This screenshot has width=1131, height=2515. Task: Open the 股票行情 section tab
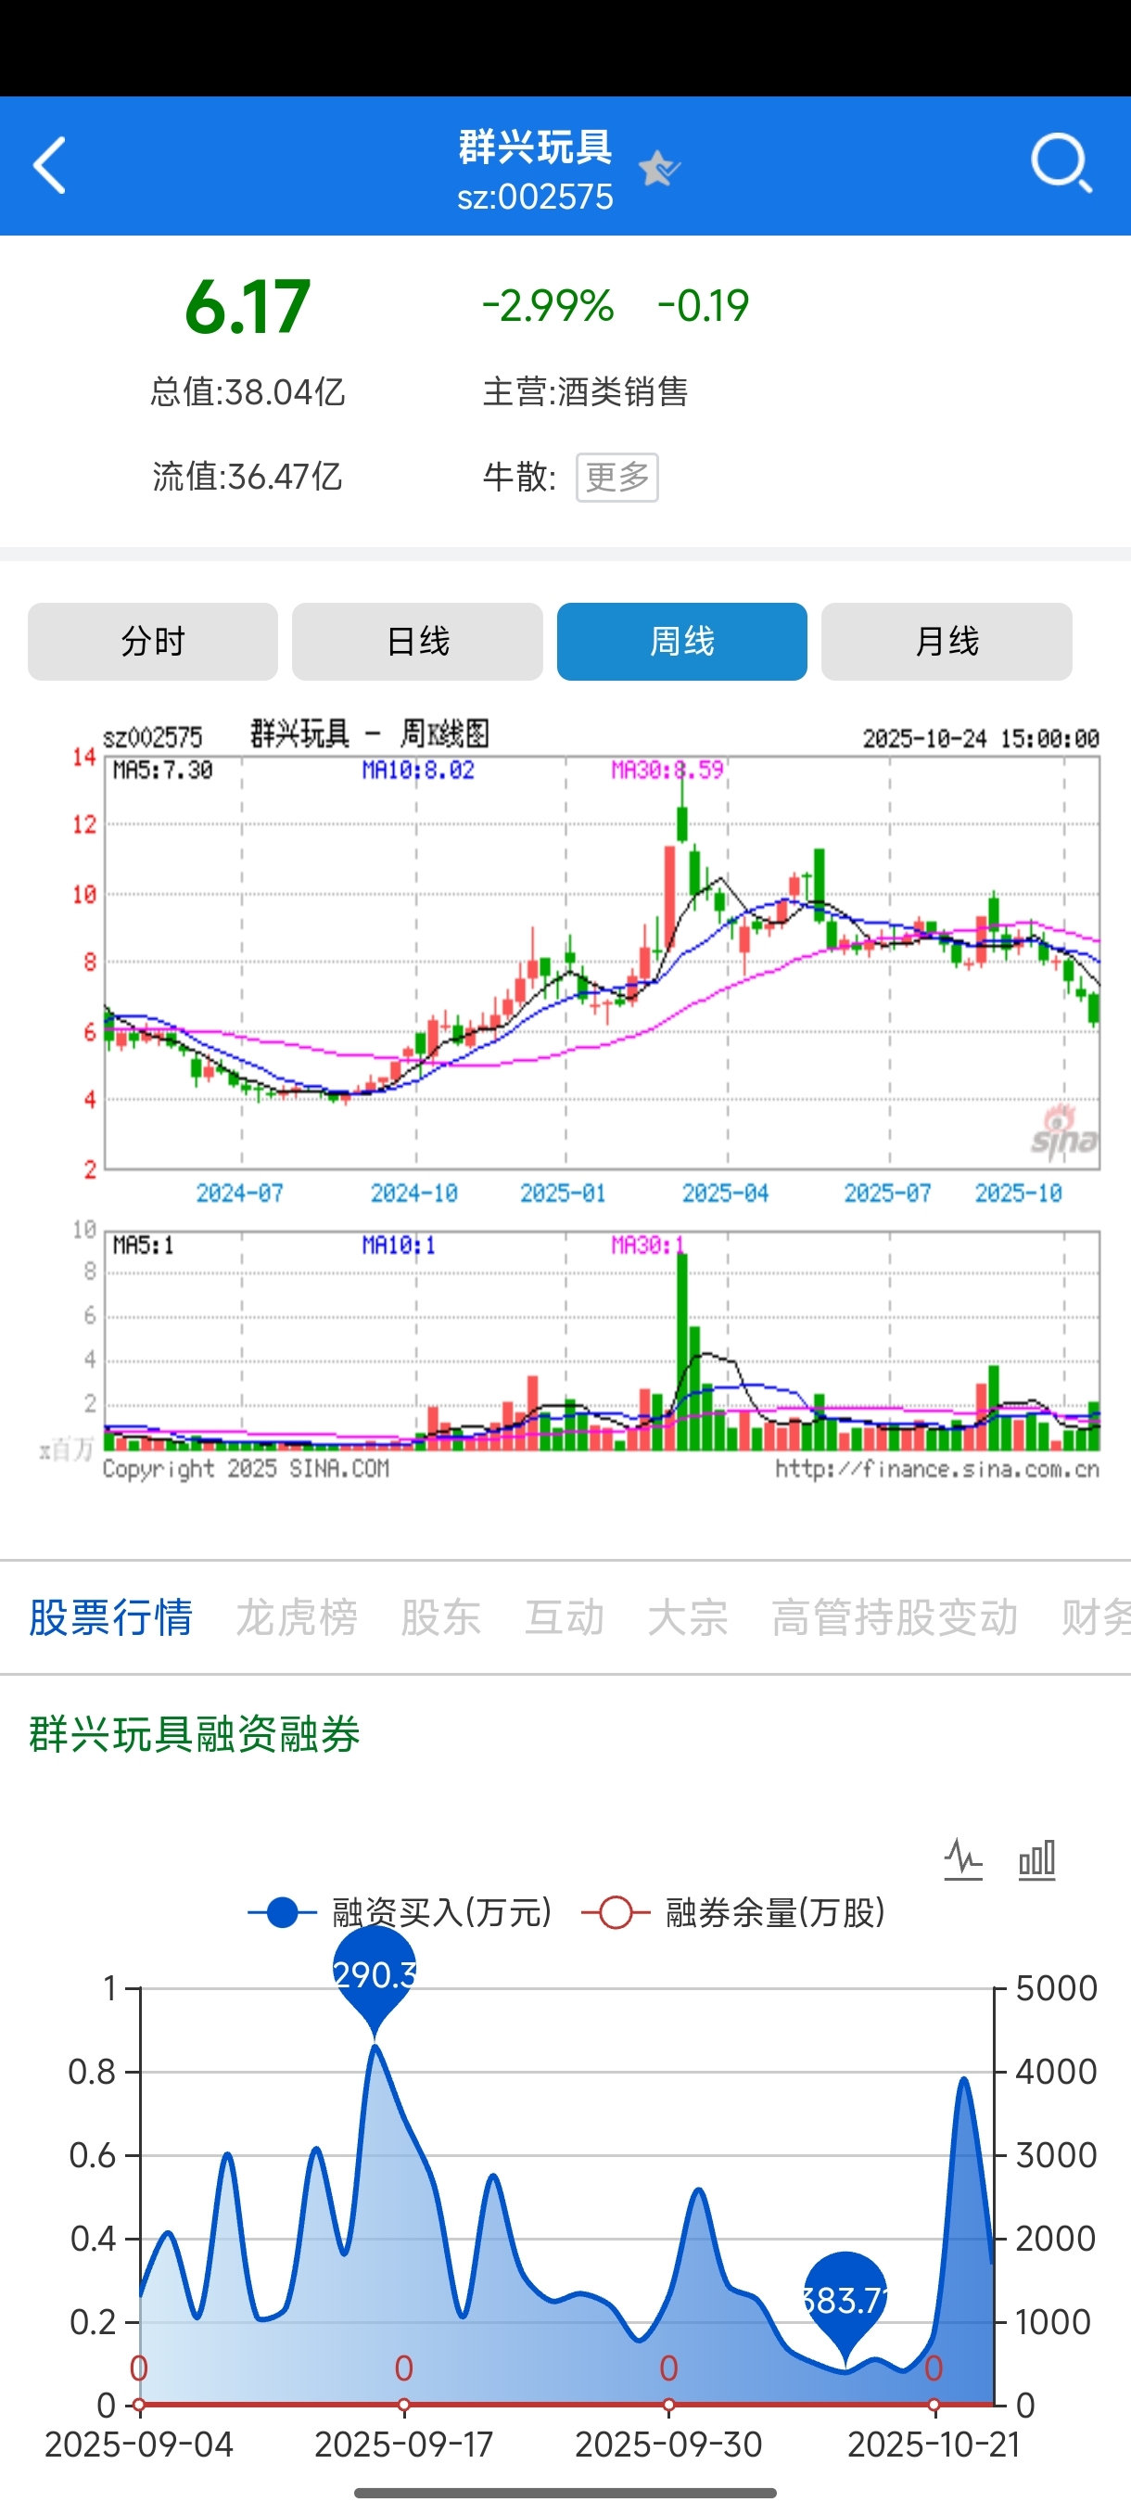110,1616
